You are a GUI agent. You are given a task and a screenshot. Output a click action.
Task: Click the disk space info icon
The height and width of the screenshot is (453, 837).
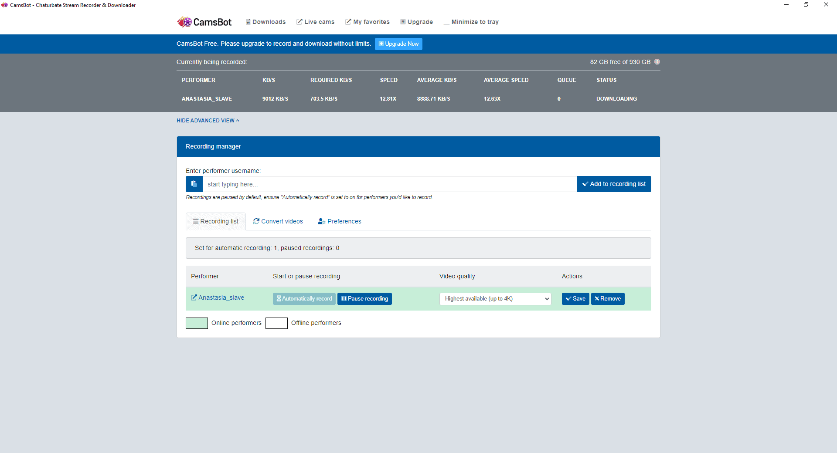pos(657,62)
